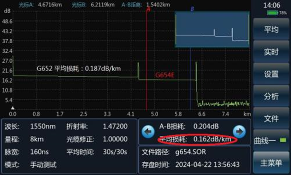Tap the green battery icon
Image resolution: width=291 pixels, height=175 pixels.
pyautogui.click(x=273, y=13)
